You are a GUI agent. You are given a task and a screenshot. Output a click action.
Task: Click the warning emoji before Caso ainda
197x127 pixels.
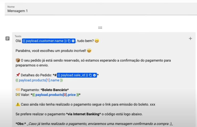[18, 105]
